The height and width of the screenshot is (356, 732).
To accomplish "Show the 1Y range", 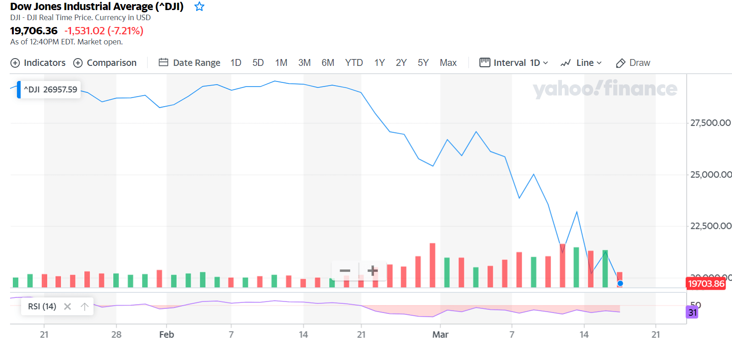I will click(379, 63).
